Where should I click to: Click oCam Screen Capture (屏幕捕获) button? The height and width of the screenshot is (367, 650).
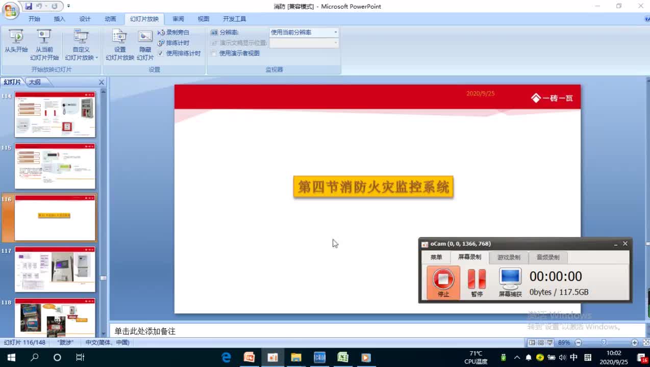[510, 282]
